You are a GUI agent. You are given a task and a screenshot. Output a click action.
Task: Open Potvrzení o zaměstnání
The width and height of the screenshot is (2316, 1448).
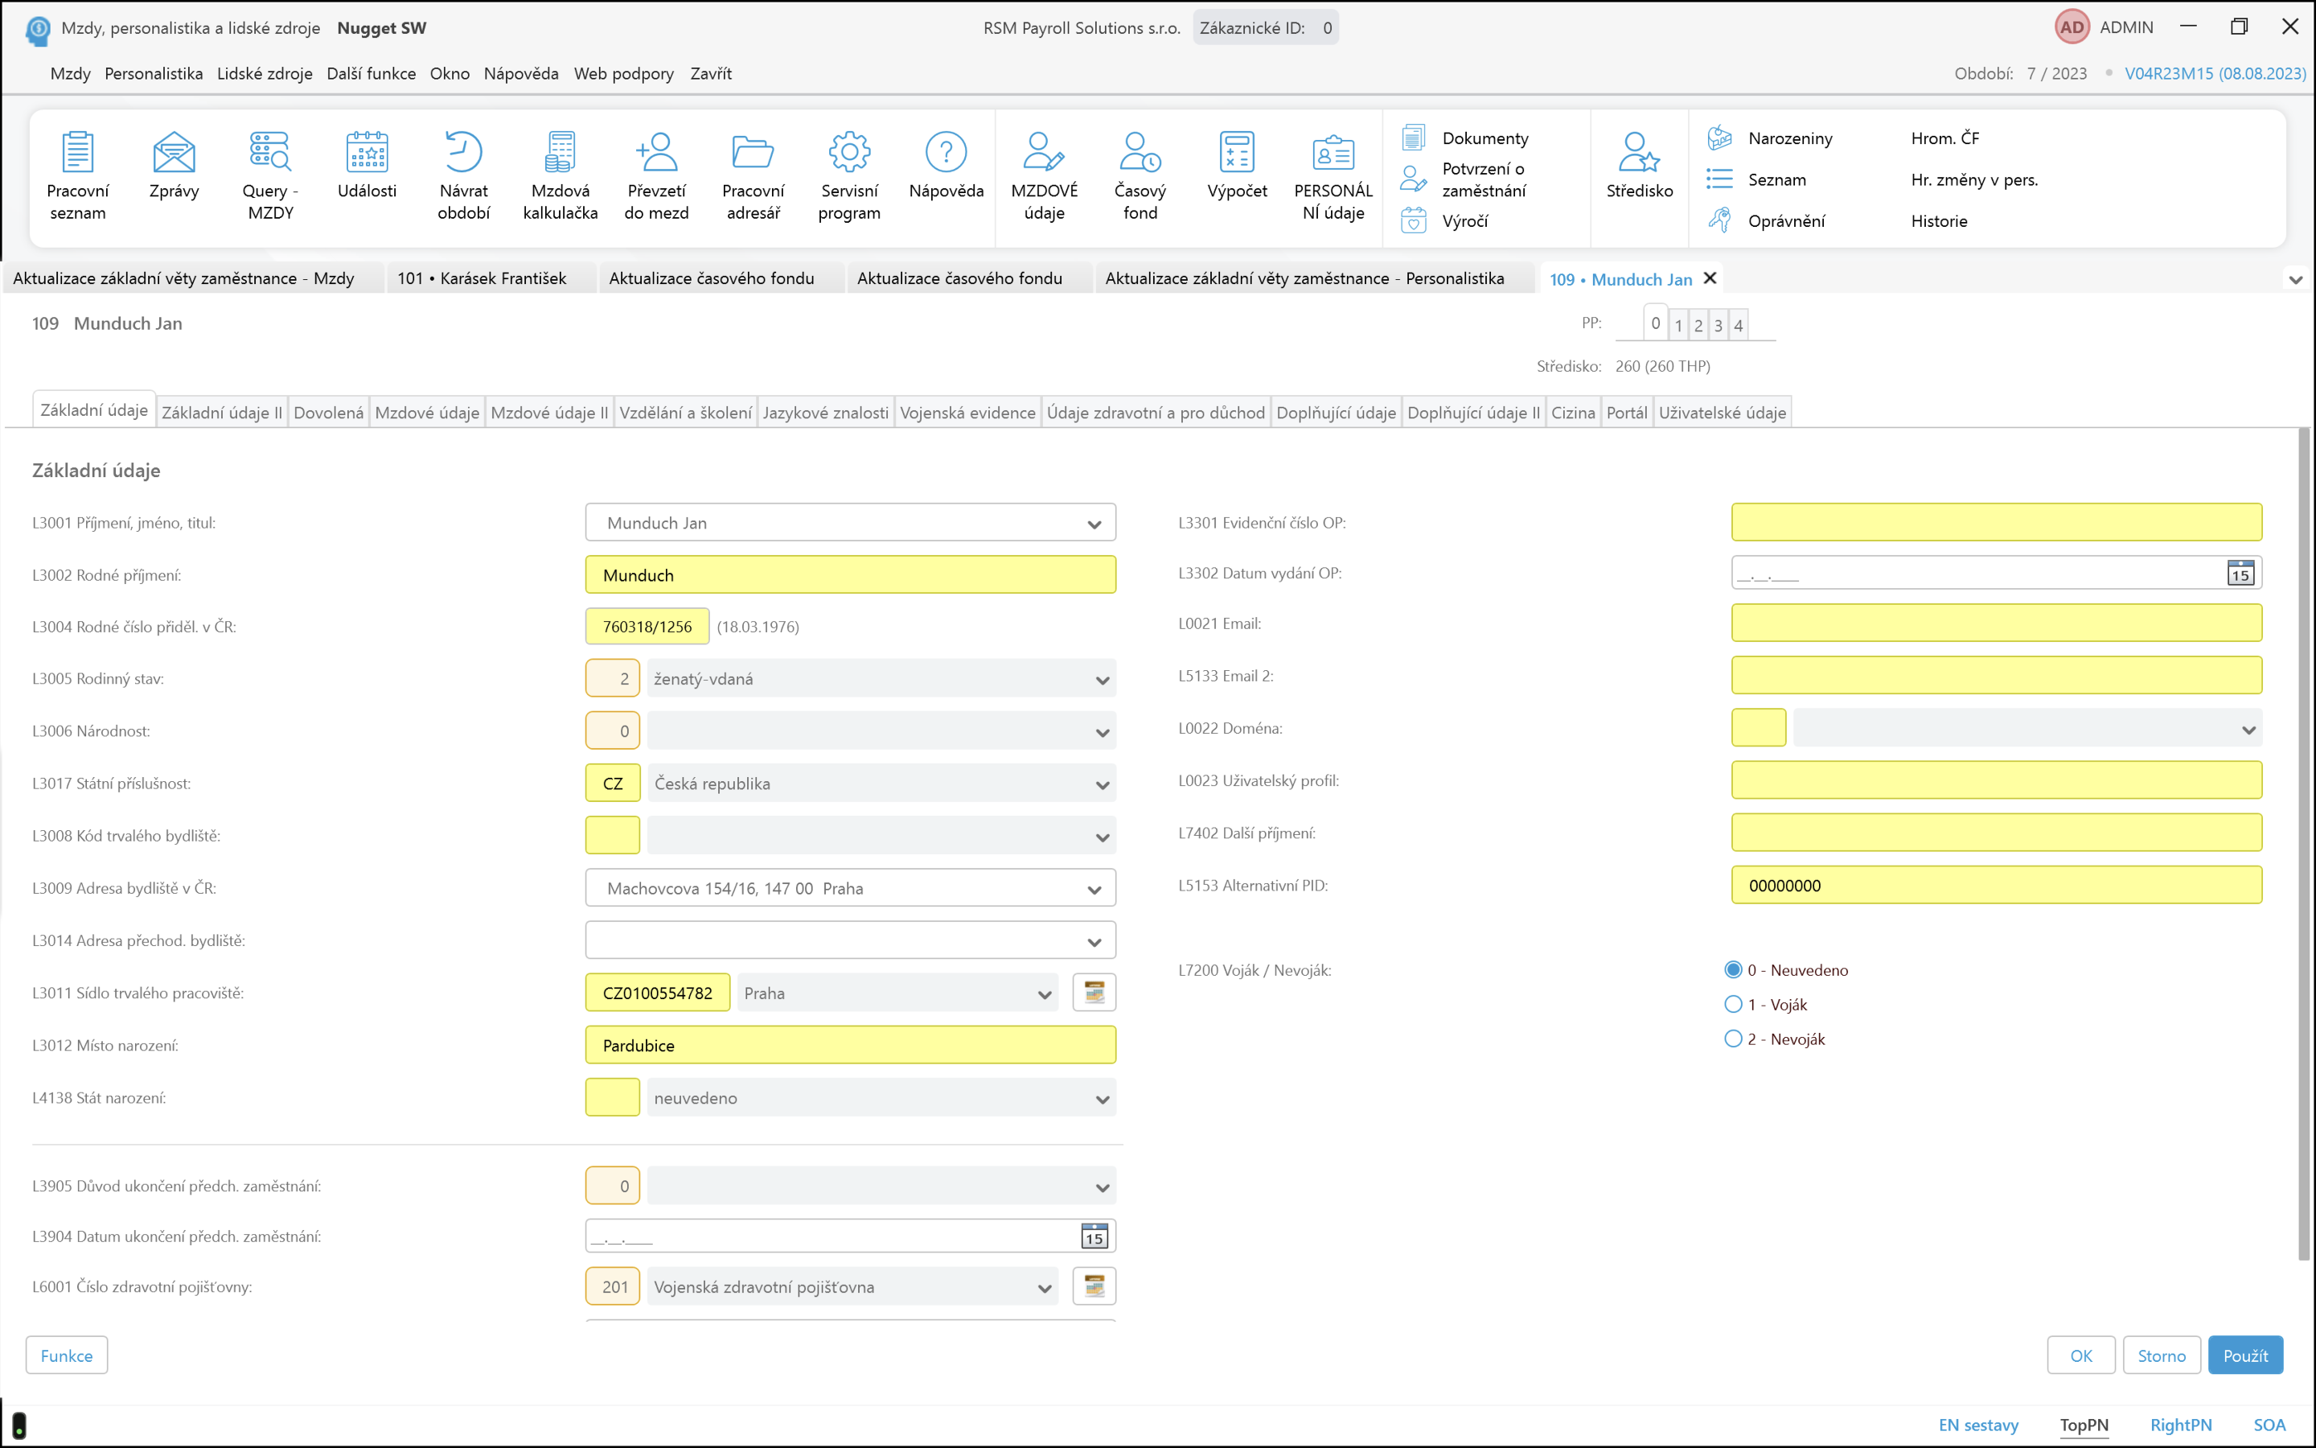click(1464, 179)
